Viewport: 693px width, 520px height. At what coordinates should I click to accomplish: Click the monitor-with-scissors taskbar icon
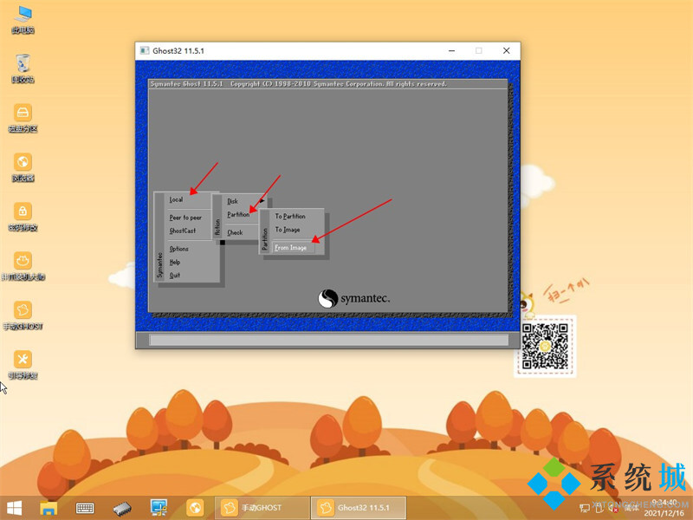[x=159, y=508]
